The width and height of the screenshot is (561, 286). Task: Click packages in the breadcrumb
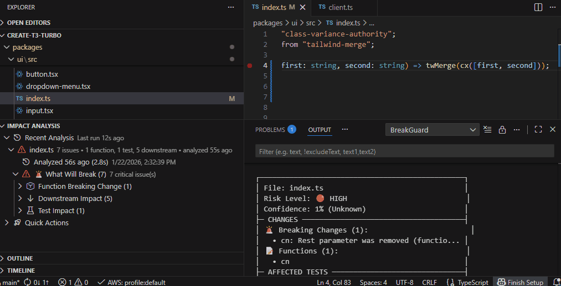(x=267, y=23)
